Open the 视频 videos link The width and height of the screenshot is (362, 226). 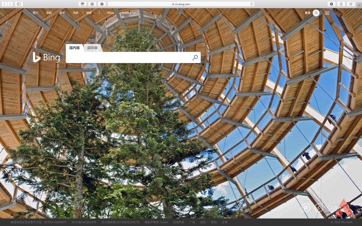click(x=49, y=13)
